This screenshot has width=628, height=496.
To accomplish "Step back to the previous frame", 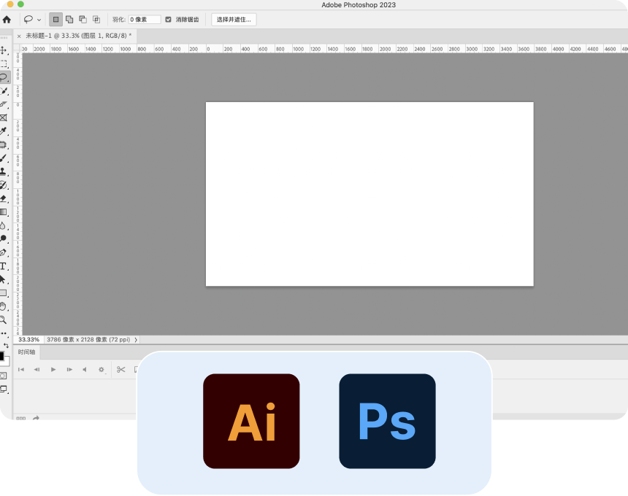I will [x=37, y=370].
